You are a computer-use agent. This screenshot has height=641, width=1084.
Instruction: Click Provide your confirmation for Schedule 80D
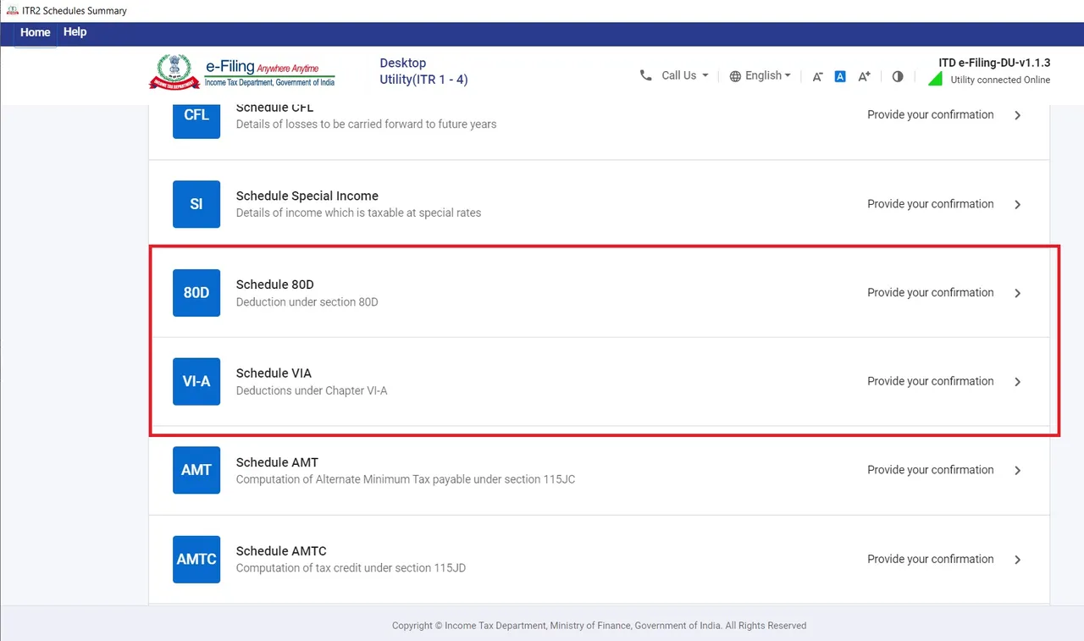931,292
